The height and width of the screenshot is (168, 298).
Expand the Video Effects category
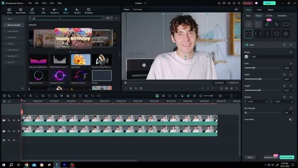pos(13,31)
